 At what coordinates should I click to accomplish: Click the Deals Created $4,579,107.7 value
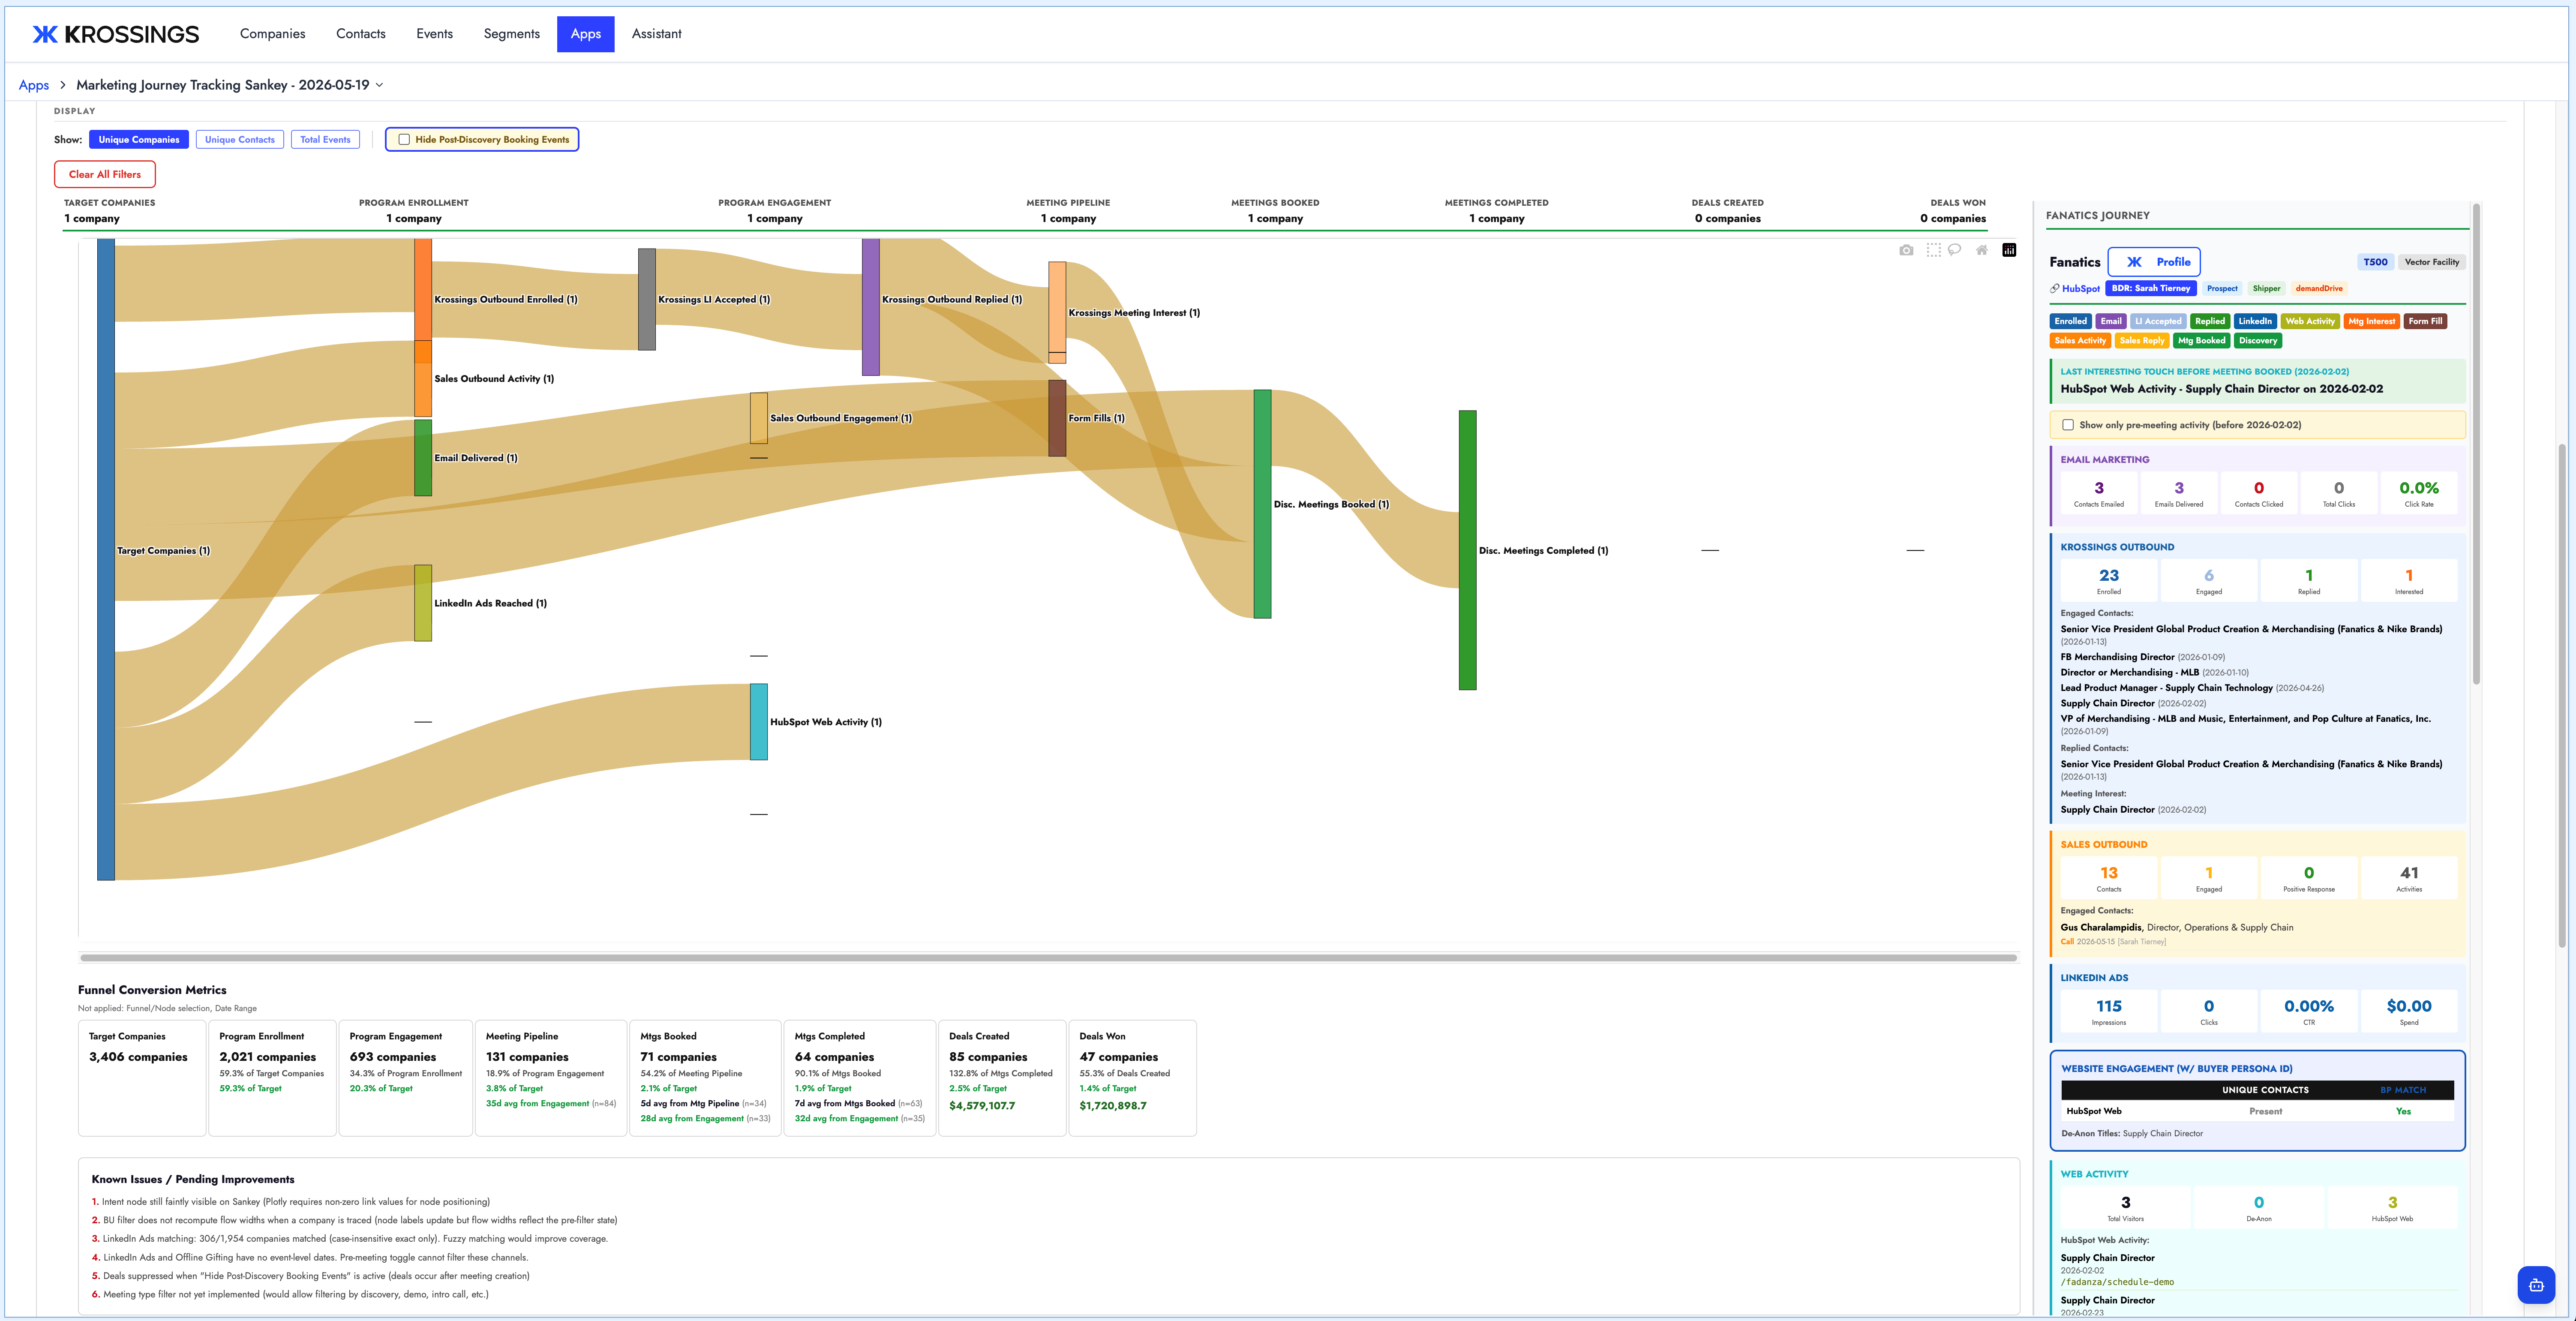pyautogui.click(x=982, y=1106)
